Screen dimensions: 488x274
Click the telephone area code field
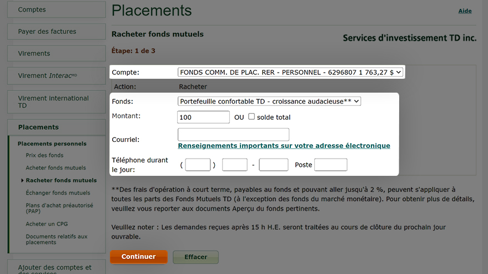198,165
